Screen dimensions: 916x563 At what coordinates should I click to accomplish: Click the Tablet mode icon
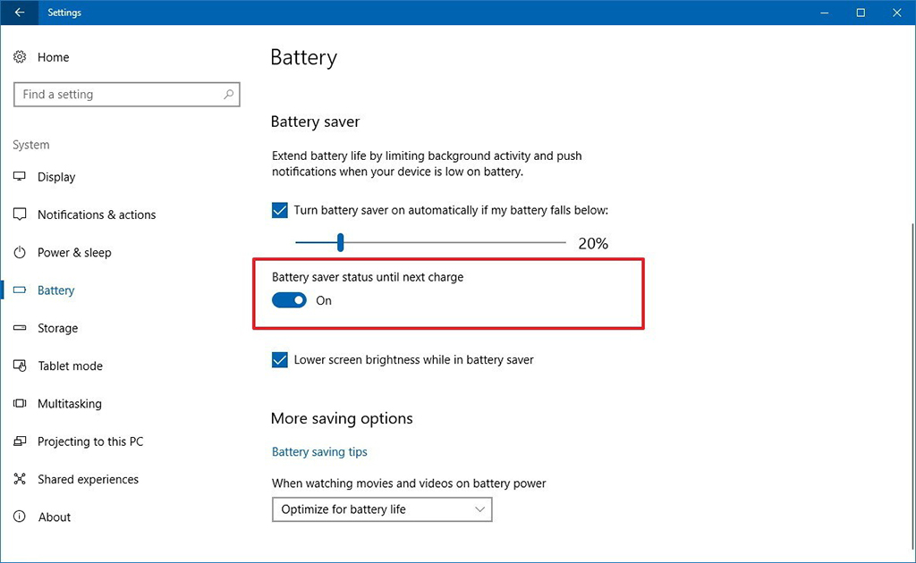click(x=20, y=366)
